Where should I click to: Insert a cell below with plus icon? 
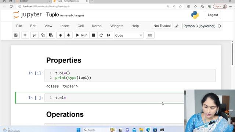click(25, 35)
